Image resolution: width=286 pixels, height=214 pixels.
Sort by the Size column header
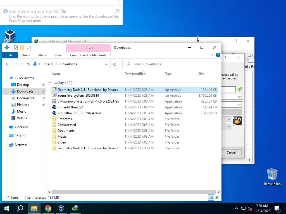click(x=208, y=74)
